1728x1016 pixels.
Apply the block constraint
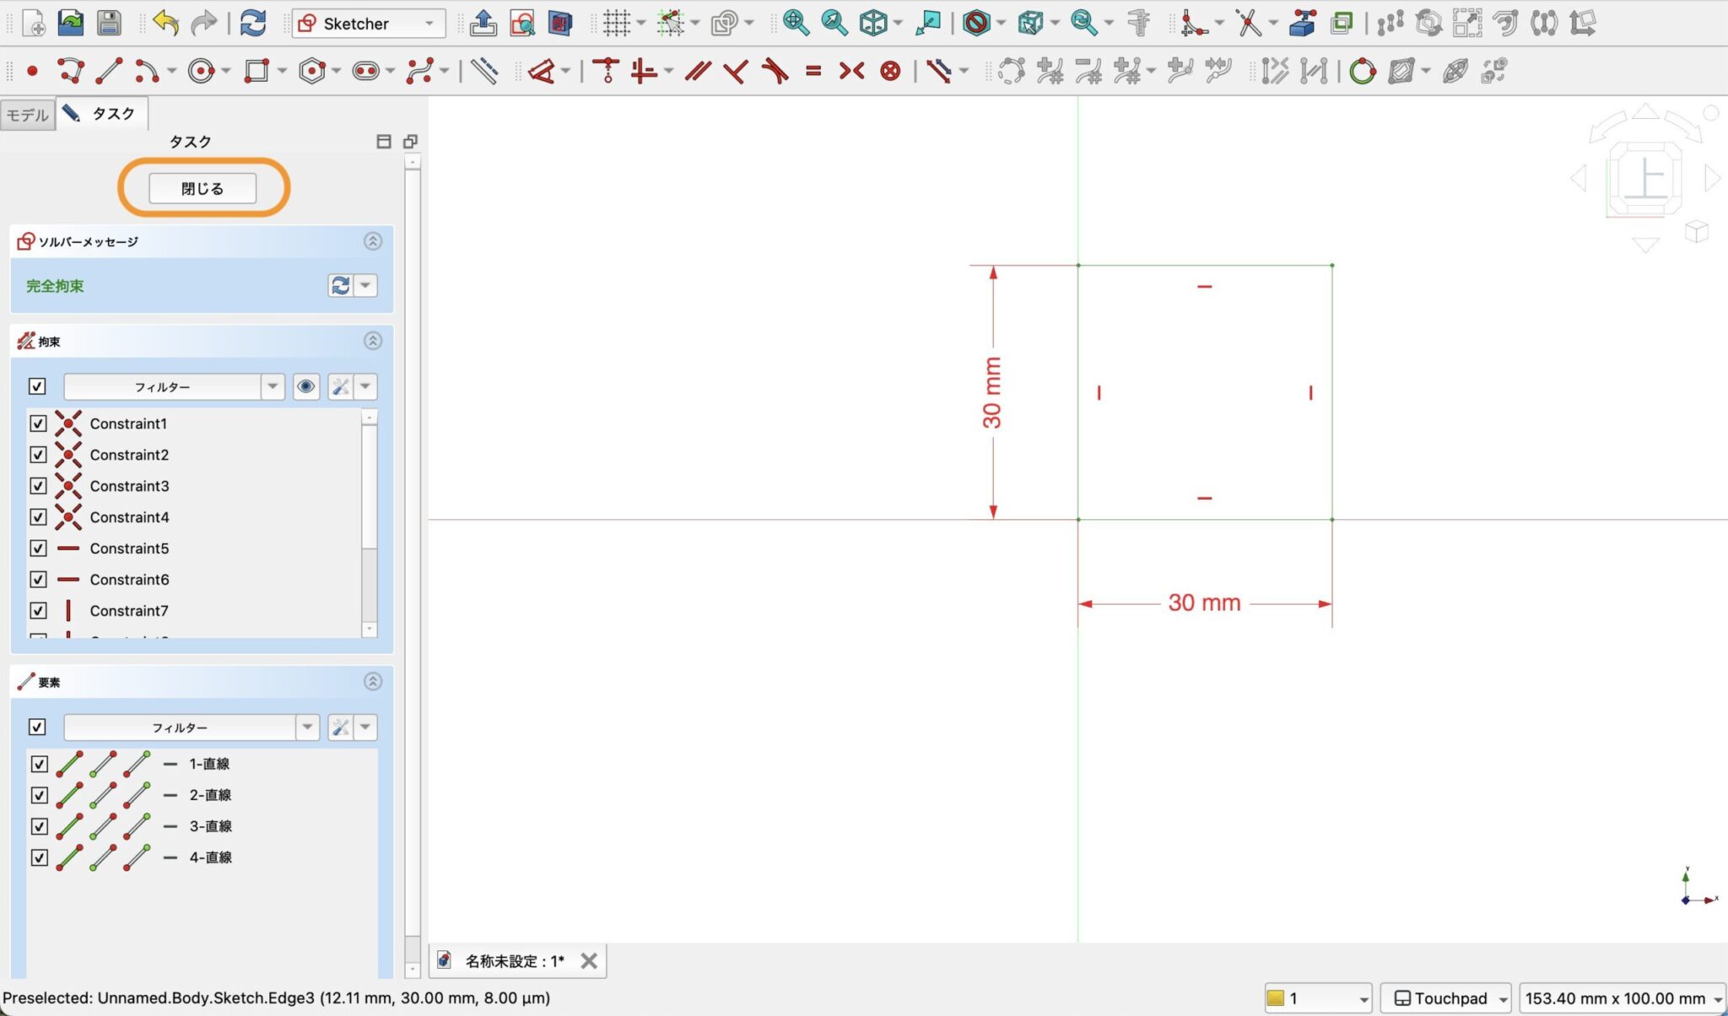point(890,71)
